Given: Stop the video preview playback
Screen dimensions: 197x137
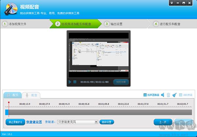Looking at the screenshot, I should (x=75, y=82).
